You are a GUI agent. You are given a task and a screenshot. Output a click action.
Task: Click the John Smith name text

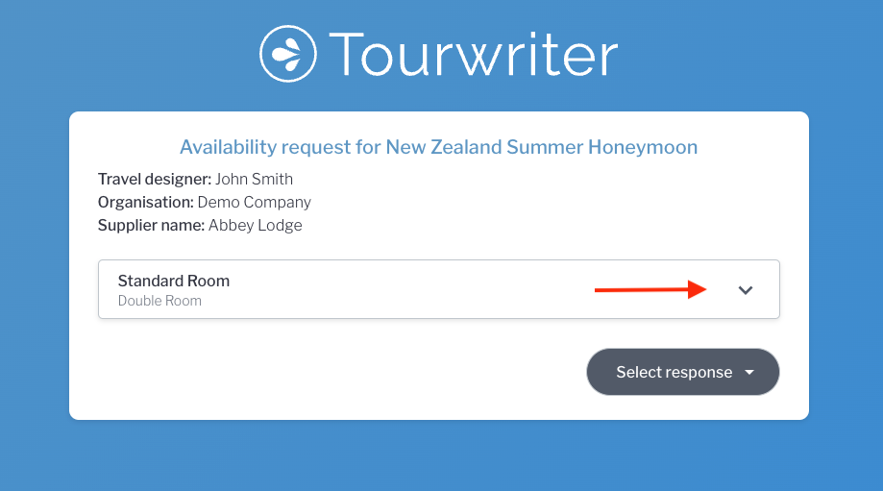(254, 179)
